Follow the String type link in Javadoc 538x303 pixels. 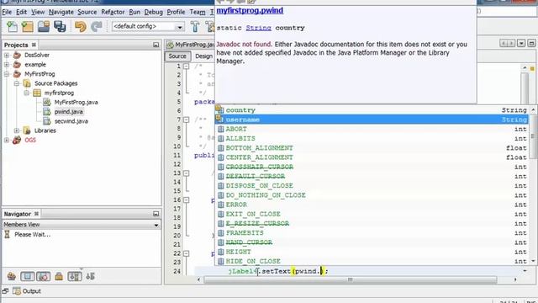point(258,28)
